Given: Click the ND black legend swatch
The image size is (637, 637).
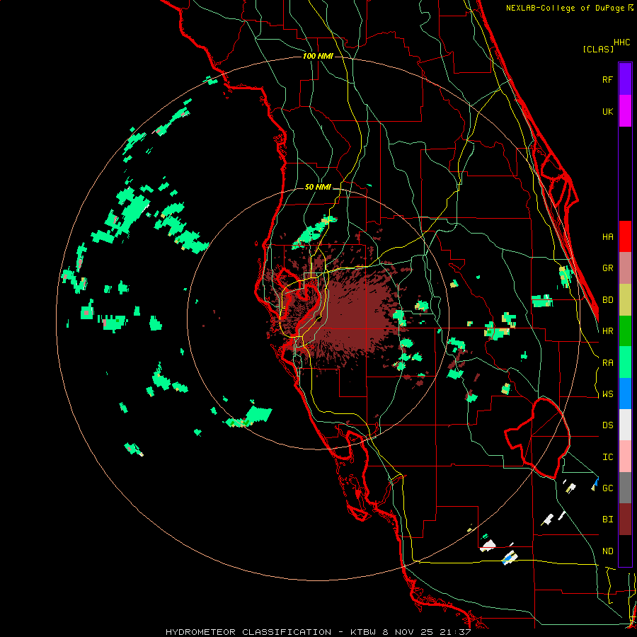Looking at the screenshot, I should (x=625, y=551).
